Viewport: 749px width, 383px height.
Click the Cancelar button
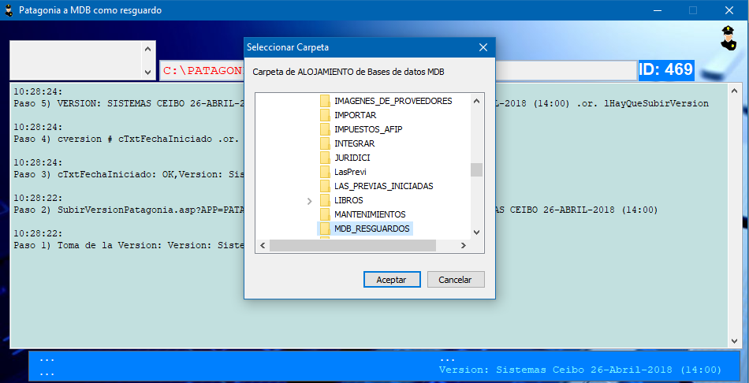tap(456, 280)
